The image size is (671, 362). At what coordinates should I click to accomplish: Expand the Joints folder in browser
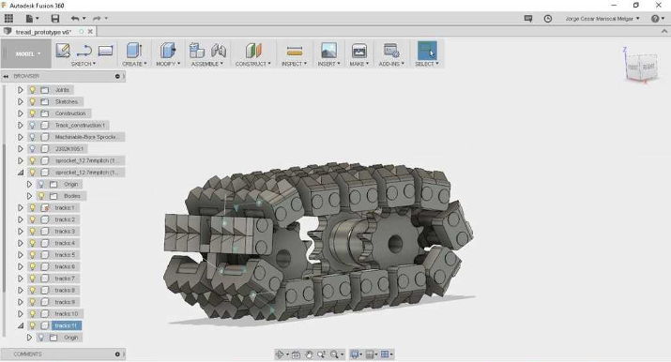[20, 90]
